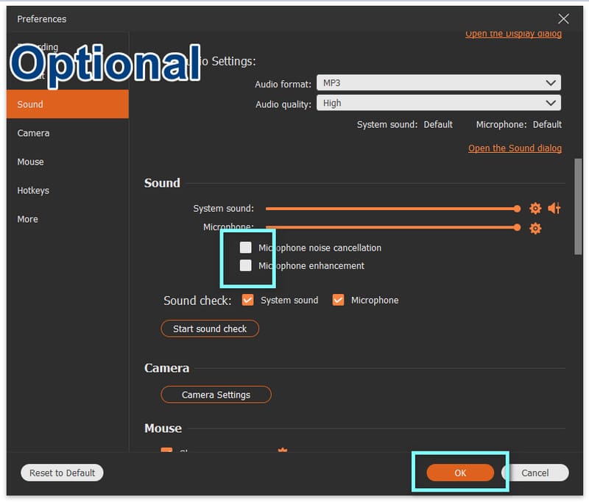
Task: Click Open the Sound dialog link
Action: coord(515,148)
